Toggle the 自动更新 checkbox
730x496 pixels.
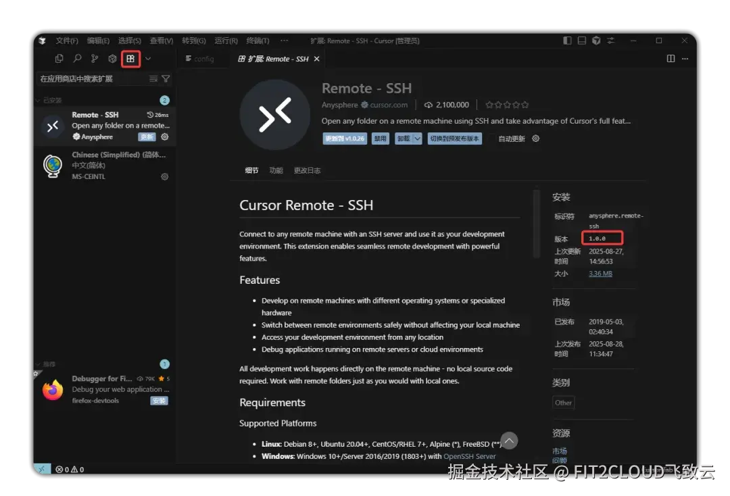[x=491, y=139]
